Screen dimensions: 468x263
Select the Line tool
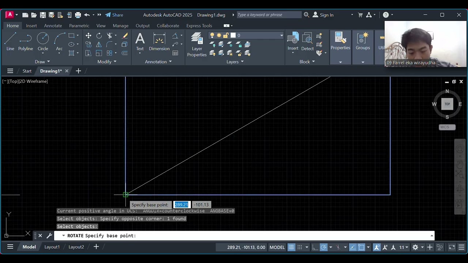(10, 42)
